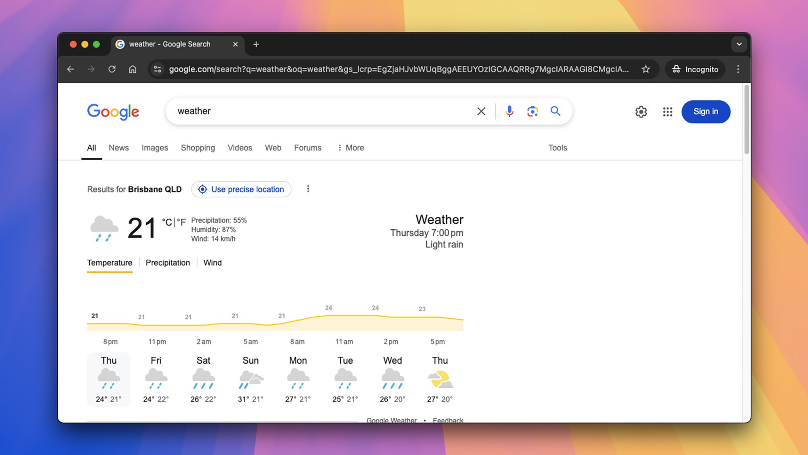Show the Wind chart tab

tap(213, 262)
